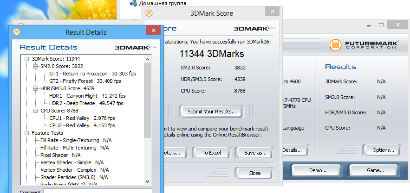Collapse the HDR/SM3.0 Score tree node
Viewport: 410px width, 193px height.
point(35,89)
